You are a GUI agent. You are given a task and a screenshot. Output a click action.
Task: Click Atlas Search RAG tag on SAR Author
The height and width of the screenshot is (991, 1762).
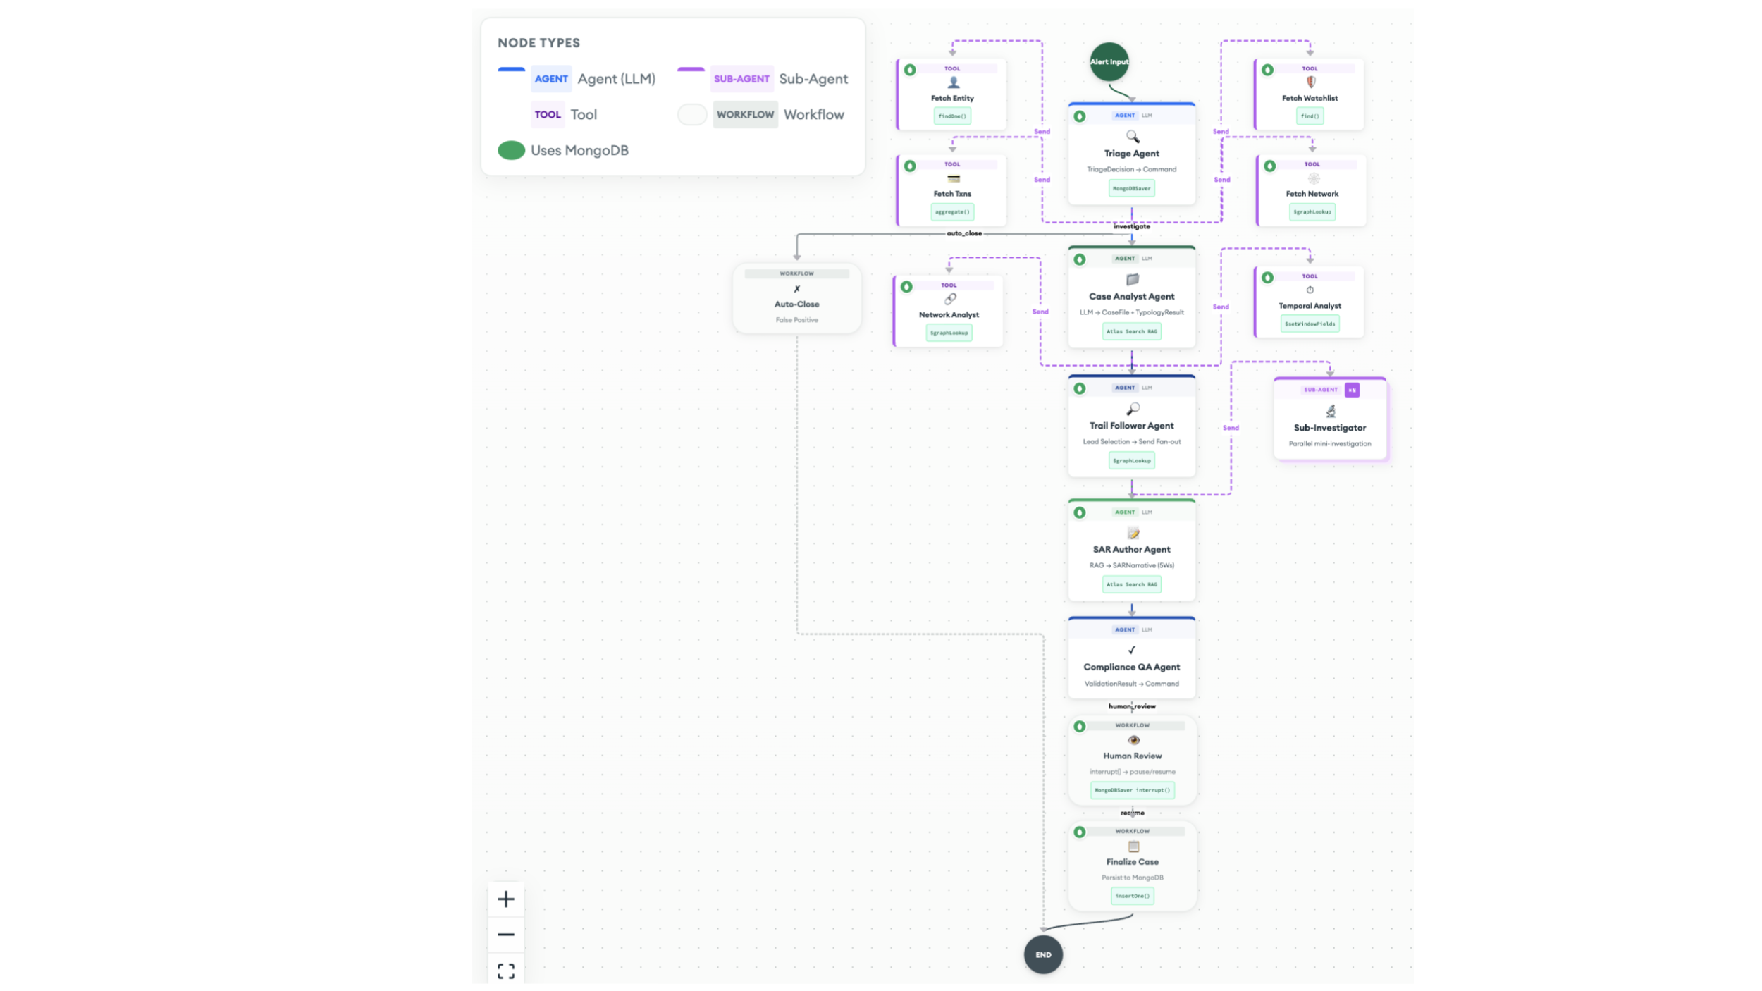click(x=1131, y=584)
